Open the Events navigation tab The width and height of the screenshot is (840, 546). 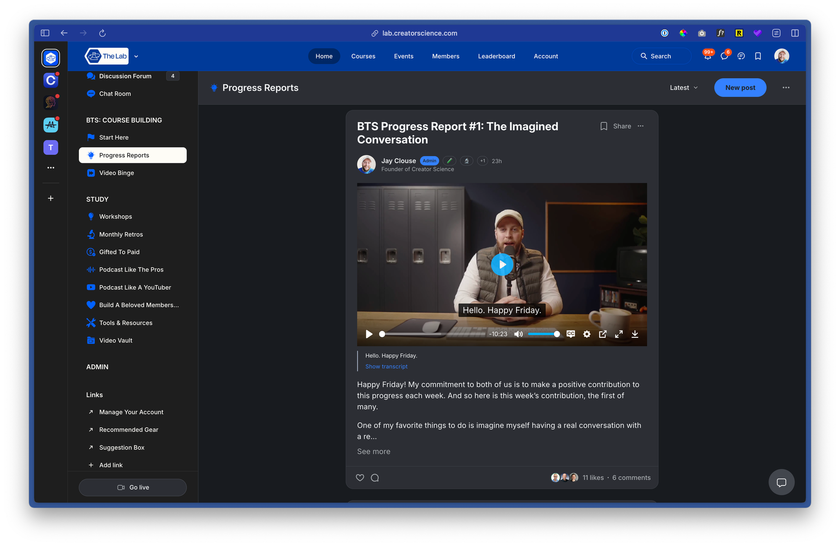pos(404,56)
